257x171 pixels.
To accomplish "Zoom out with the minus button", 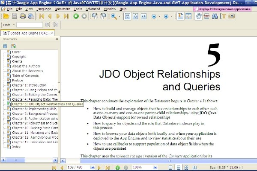I will (x=154, y=16).
